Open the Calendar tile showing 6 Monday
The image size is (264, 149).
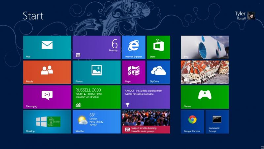tap(97, 47)
